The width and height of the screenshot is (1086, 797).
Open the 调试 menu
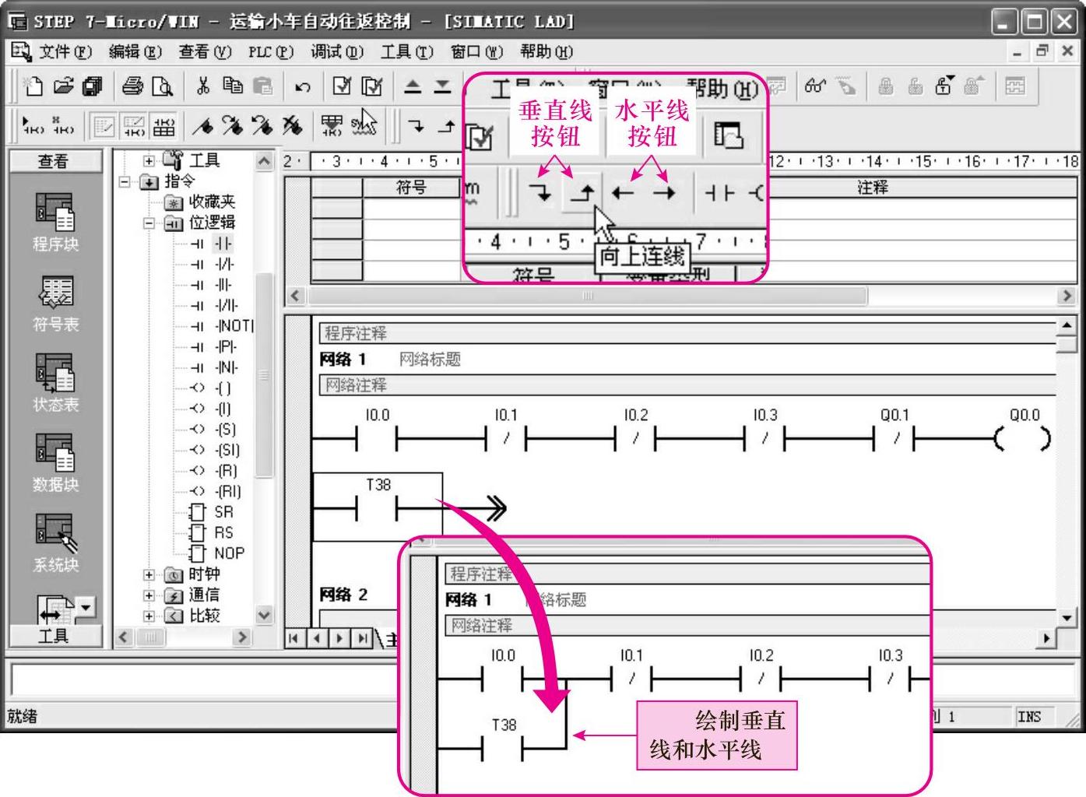point(337,51)
